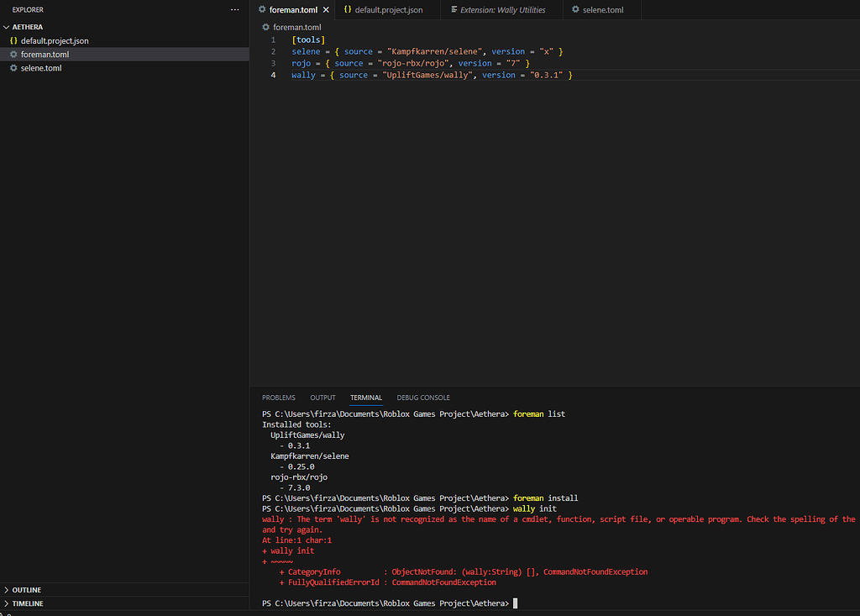Switch to the Output panel tab
The image size is (860, 616).
tap(322, 398)
